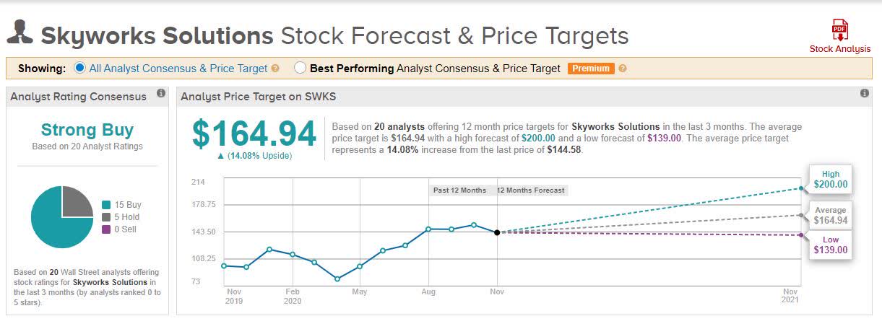The width and height of the screenshot is (882, 329).
Task: Click info icon in price target panel corner
Action: click(x=865, y=94)
